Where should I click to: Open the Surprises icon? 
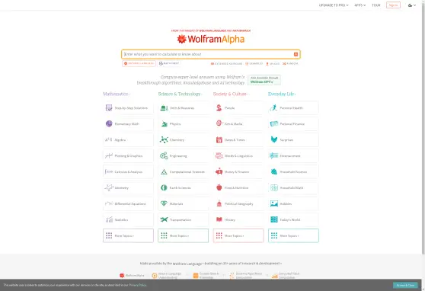pos(274,139)
